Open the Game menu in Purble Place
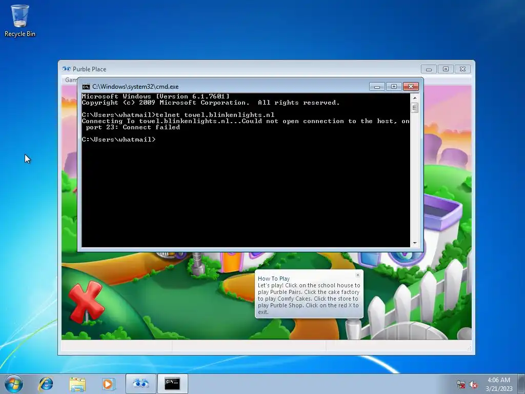This screenshot has width=525, height=394. tap(71, 80)
